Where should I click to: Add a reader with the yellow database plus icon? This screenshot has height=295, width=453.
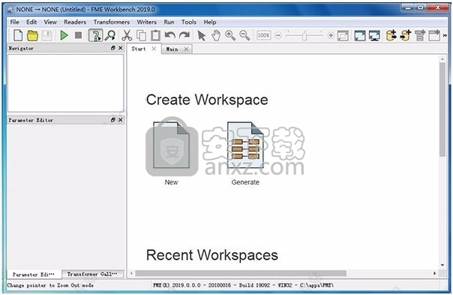pos(391,35)
